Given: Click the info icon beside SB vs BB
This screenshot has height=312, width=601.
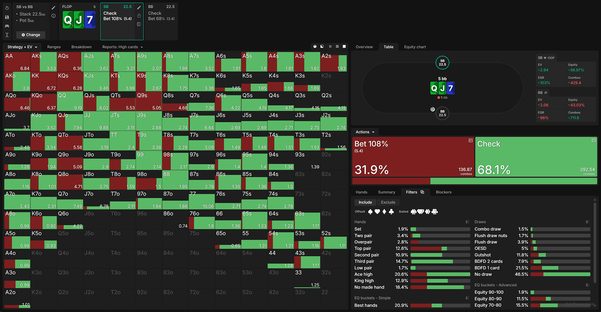Looking at the screenshot, I should click(53, 16).
